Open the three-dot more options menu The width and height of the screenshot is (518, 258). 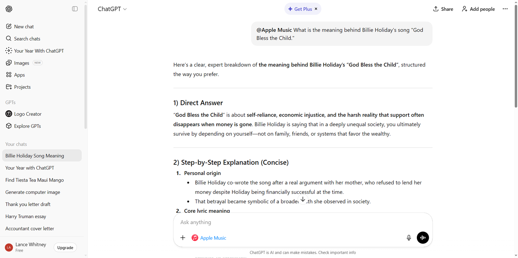coord(505,9)
